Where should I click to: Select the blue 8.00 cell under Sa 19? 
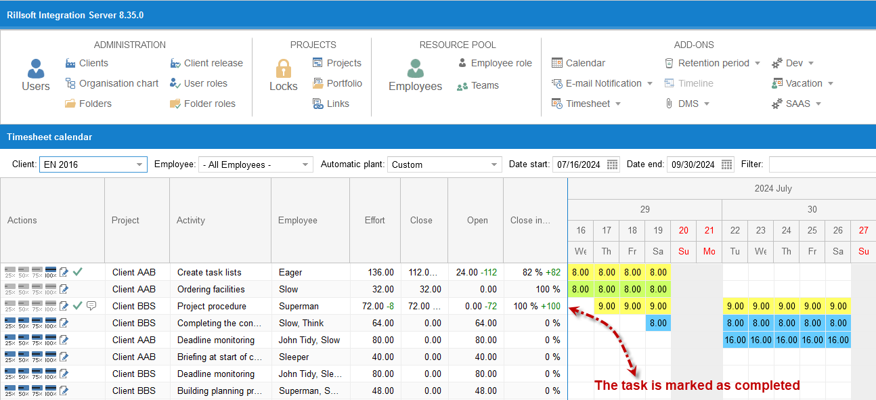[x=658, y=323]
